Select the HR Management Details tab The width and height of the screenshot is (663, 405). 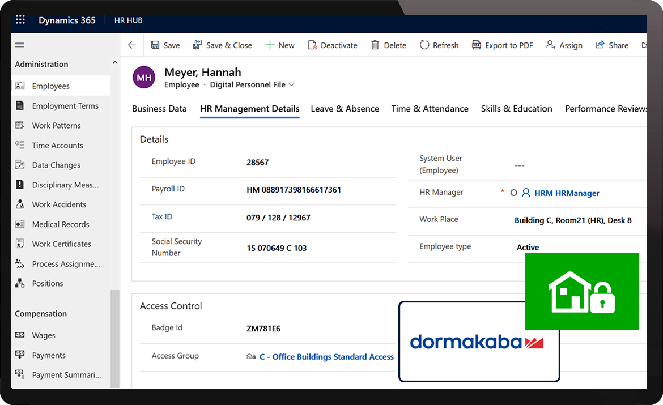tap(249, 109)
